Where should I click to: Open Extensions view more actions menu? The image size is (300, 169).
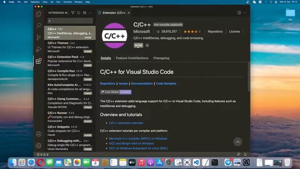click(90, 13)
